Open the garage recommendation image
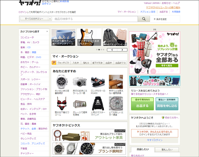Screen dimensions: 199x157 [80, 104]
